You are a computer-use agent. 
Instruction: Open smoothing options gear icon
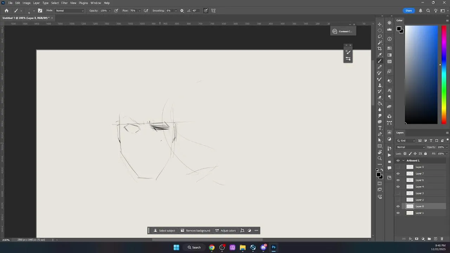[182, 11]
